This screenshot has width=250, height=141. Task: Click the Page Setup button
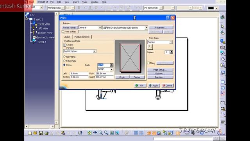coord(160,70)
